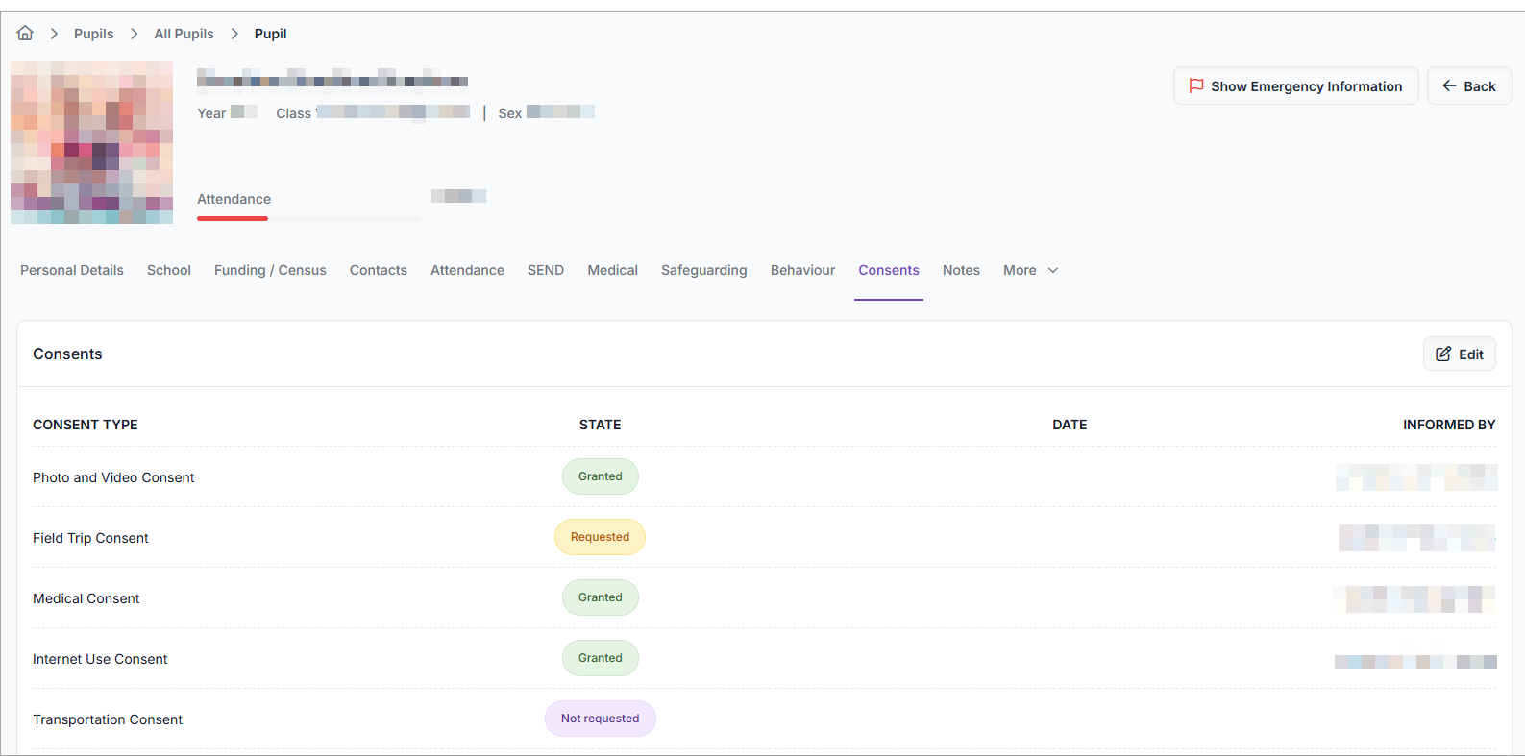
Task: Open the Safeguarding tab
Action: [x=703, y=271]
